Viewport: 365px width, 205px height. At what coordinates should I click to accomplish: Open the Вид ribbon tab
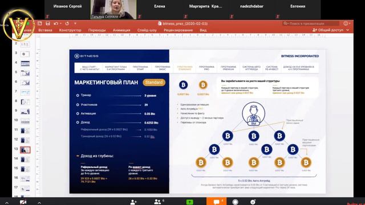[203, 30]
